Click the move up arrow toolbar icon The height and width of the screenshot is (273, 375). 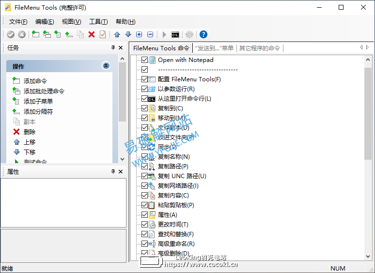pos(117,34)
